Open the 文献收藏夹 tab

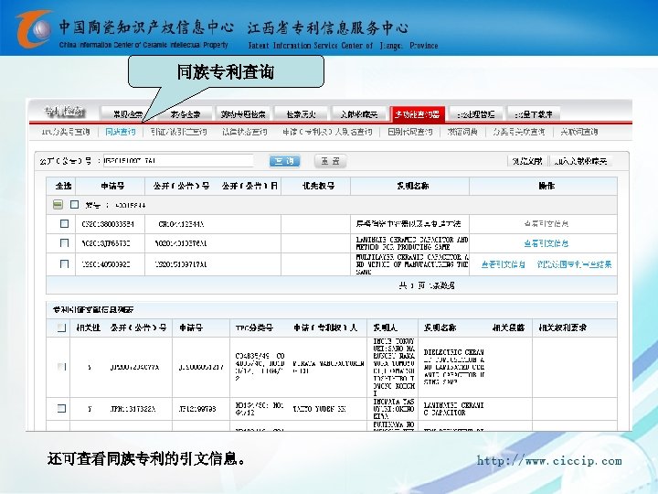(359, 113)
